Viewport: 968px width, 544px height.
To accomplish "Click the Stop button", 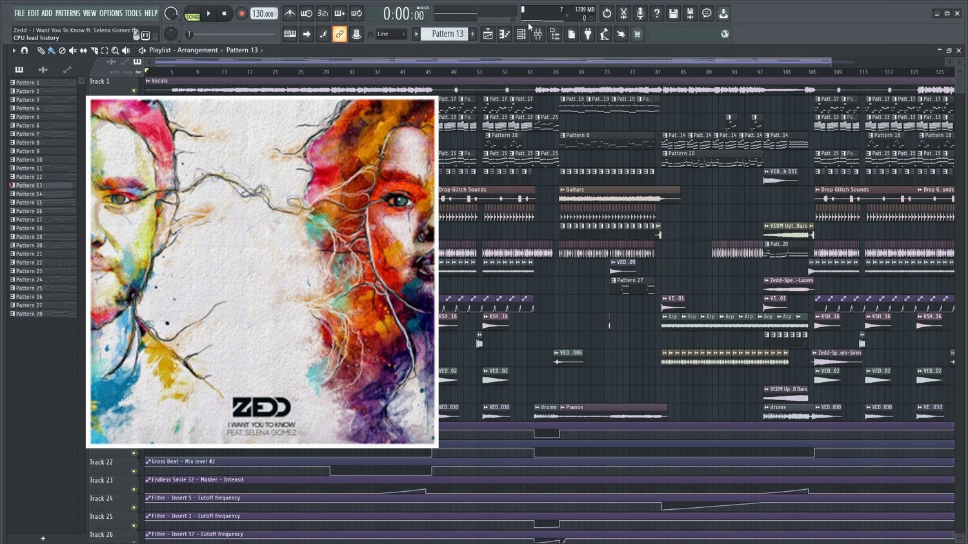I will coord(224,13).
